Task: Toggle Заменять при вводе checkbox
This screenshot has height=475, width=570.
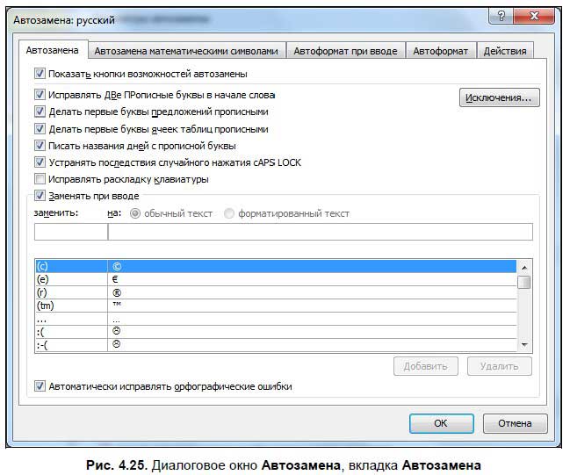Action: coord(40,196)
